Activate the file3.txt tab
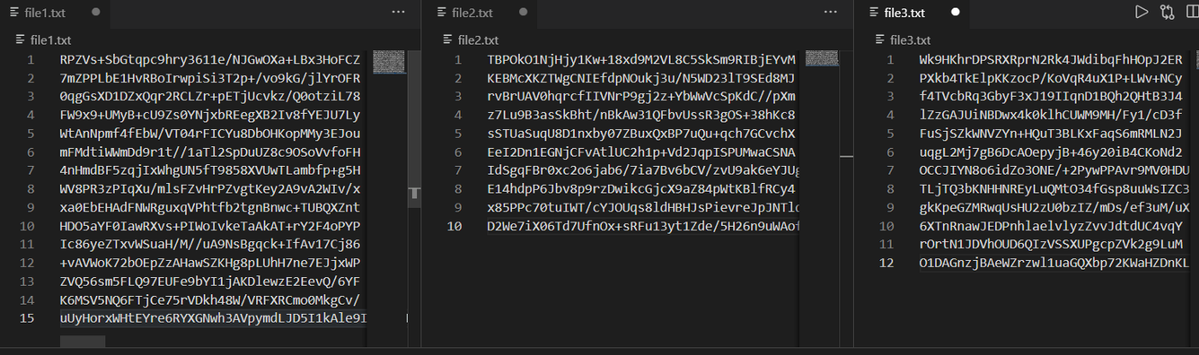Viewport: 1199px width, 355px height. [x=904, y=13]
